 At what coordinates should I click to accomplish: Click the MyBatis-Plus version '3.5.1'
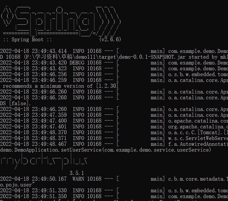coord(77,173)
